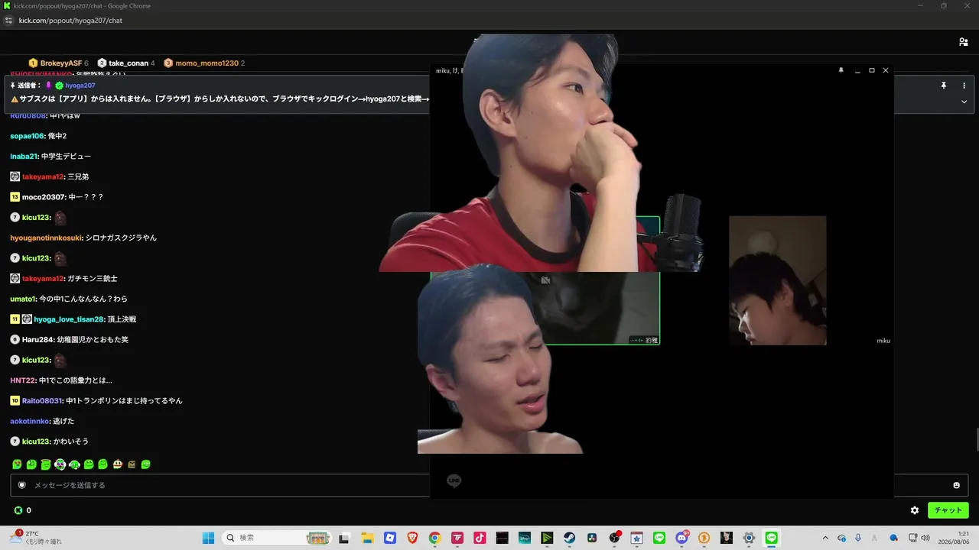
Task: Insert the last green quick emote
Action: point(146,464)
